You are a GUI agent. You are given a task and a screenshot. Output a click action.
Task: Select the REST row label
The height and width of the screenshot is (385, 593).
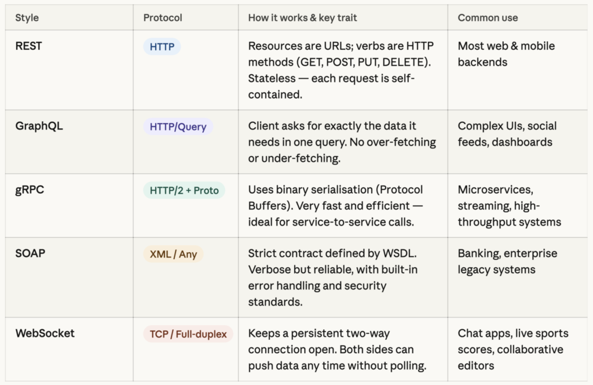coord(28,46)
